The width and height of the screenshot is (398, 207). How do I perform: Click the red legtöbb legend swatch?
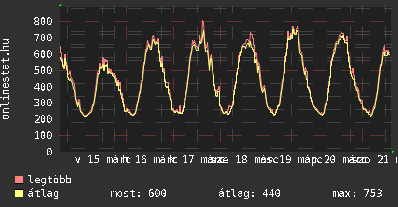(19, 180)
